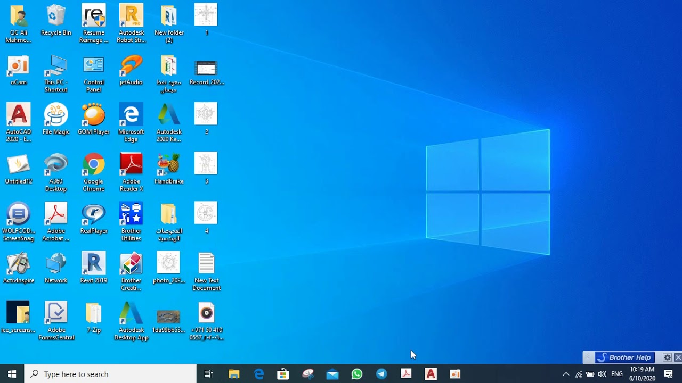Open File Explorer from the taskbar
The width and height of the screenshot is (682, 383).
234,374
